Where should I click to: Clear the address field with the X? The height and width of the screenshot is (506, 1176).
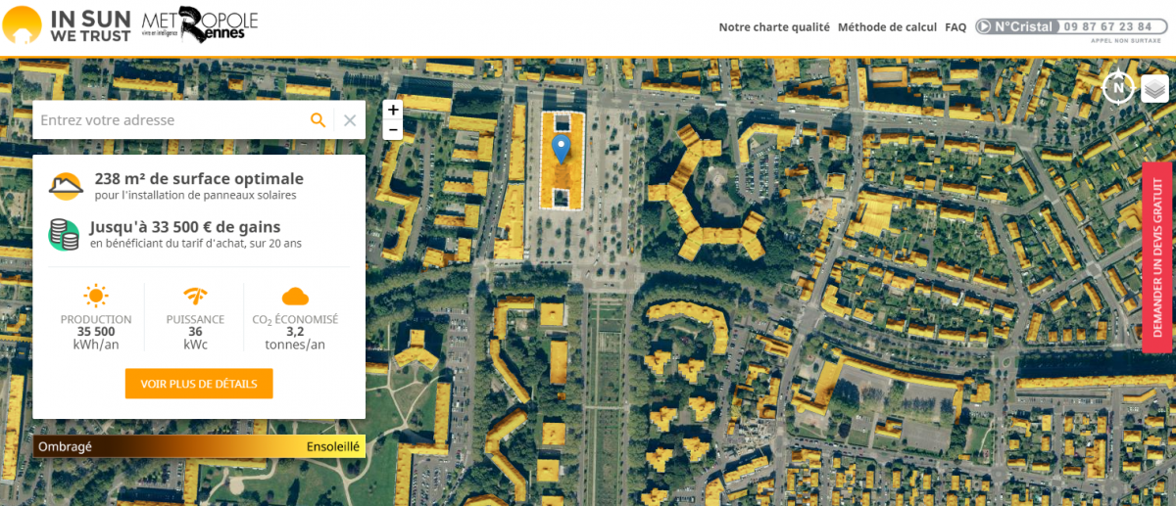pyautogui.click(x=350, y=120)
